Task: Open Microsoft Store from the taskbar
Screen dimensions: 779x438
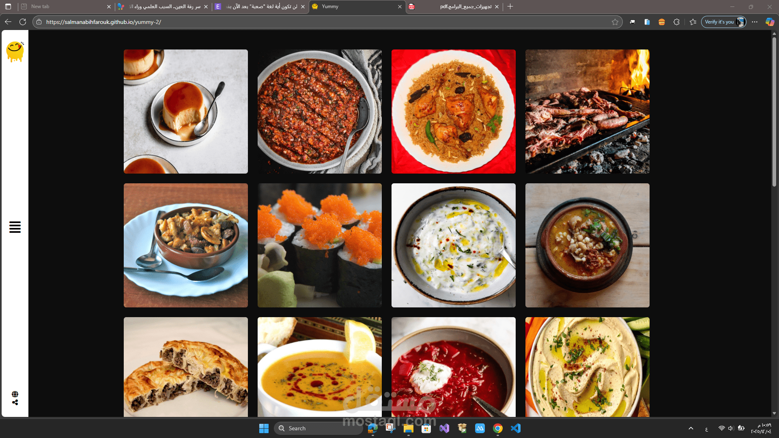Action: 426,428
